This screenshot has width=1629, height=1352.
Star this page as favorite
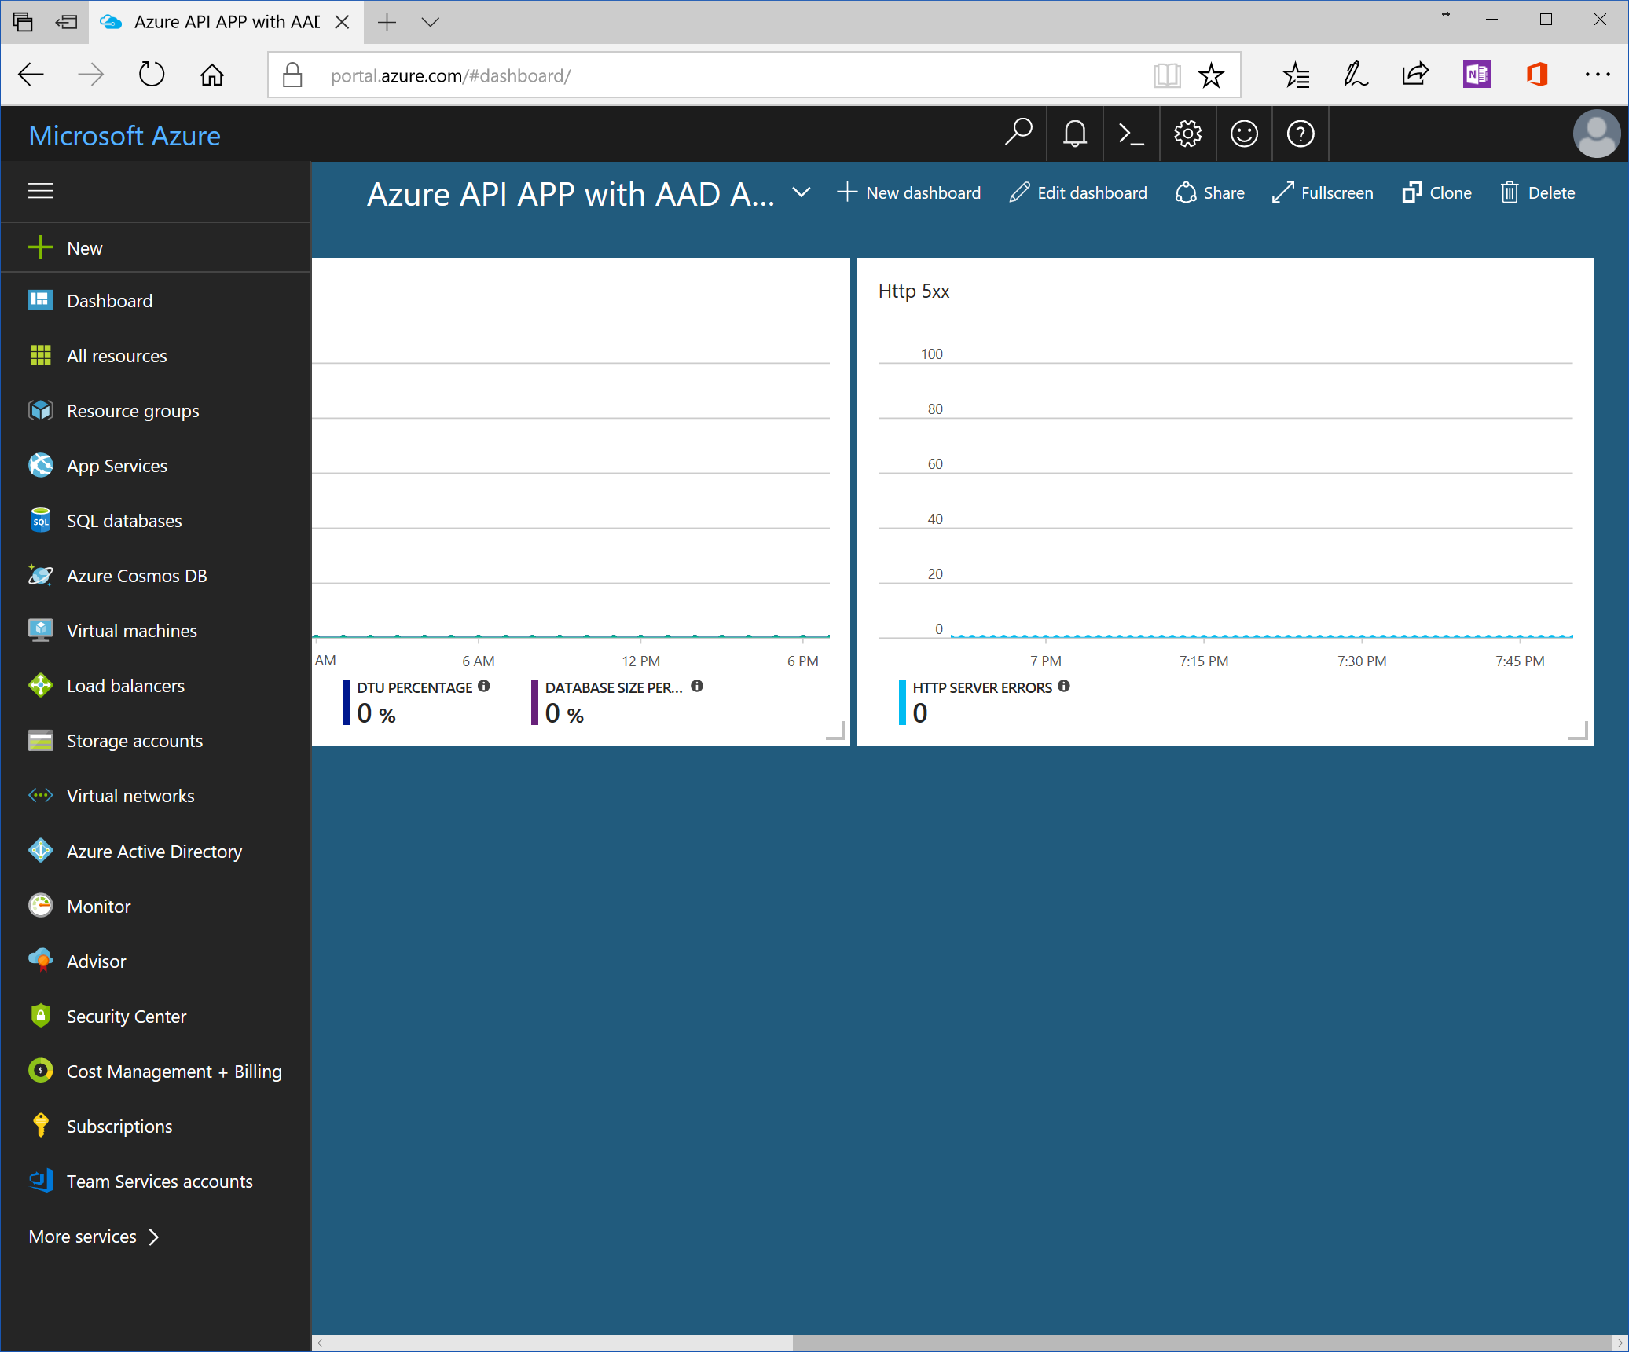pyautogui.click(x=1211, y=75)
